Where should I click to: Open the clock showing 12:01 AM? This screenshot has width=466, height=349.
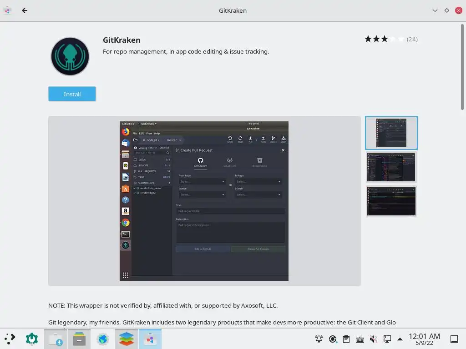pos(424,339)
